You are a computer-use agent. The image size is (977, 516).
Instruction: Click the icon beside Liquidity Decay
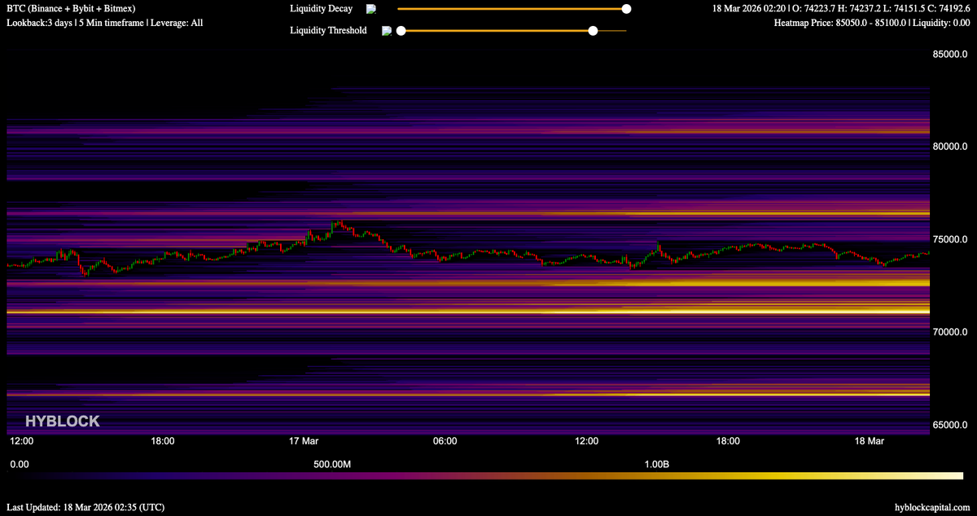tap(371, 9)
